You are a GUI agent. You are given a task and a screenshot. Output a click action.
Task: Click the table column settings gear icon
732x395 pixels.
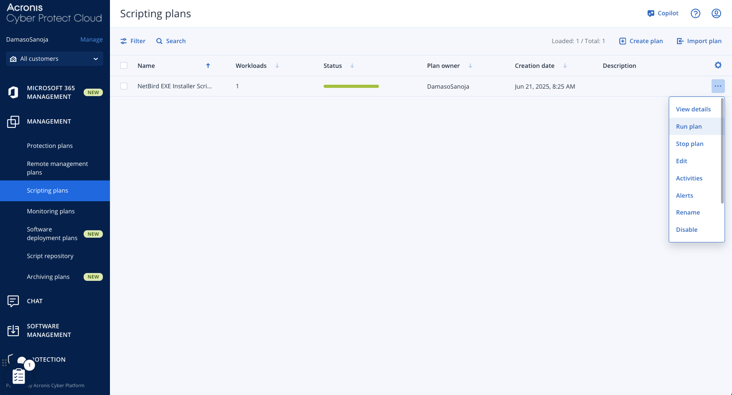tap(718, 65)
